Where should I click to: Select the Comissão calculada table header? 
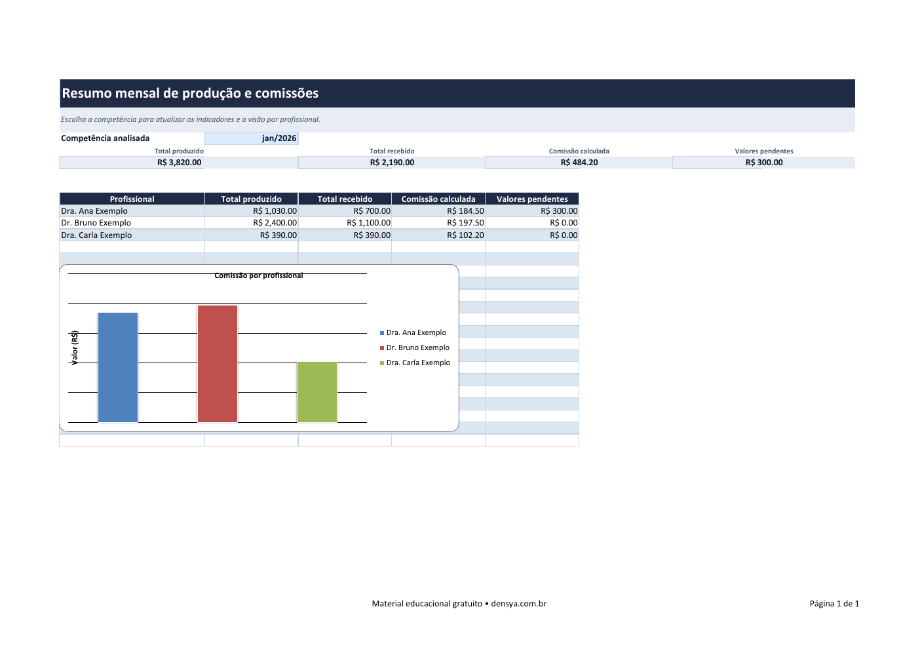click(x=438, y=199)
